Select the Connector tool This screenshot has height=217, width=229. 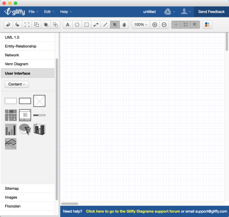coord(96,25)
